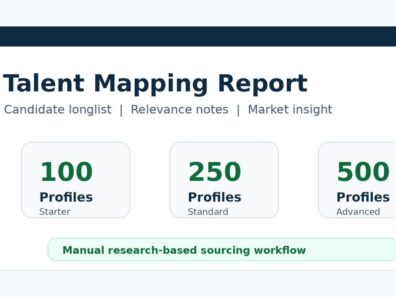Click the green '500' number
The image size is (396, 297).
(363, 172)
